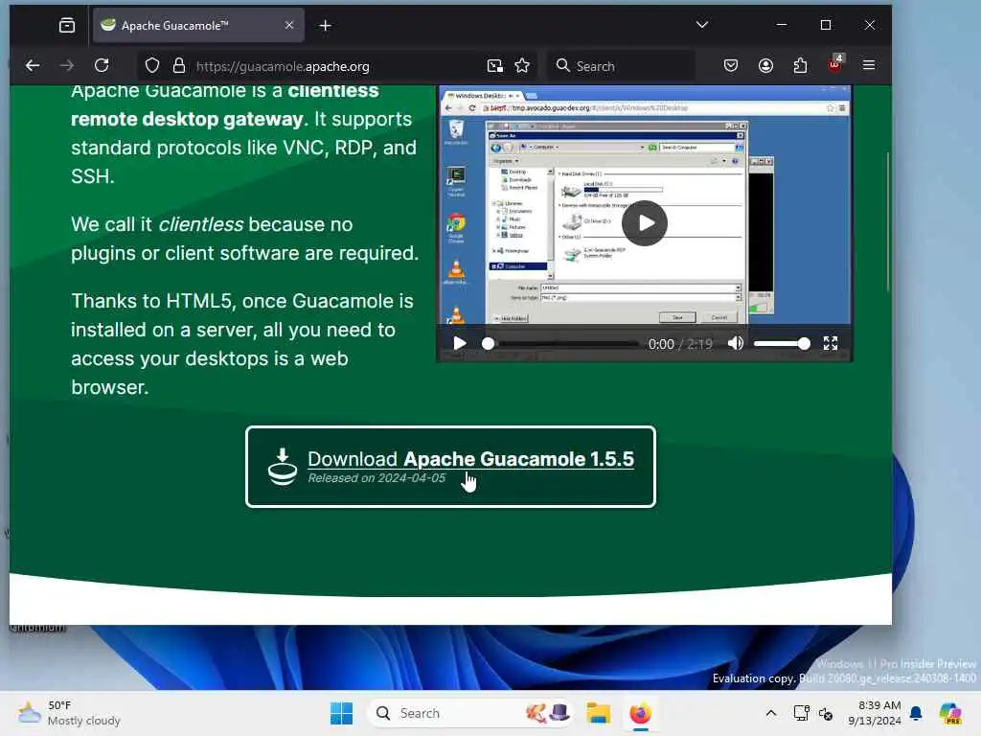Viewport: 981px width, 736px height.
Task: Open Firefox View recent browsing icon
Action: point(66,25)
